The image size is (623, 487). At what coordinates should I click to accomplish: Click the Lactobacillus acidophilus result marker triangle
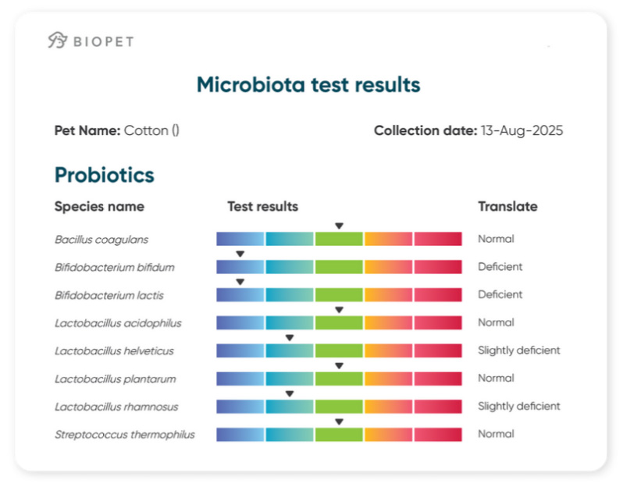coord(339,310)
